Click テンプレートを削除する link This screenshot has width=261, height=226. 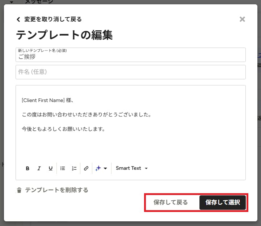click(56, 190)
